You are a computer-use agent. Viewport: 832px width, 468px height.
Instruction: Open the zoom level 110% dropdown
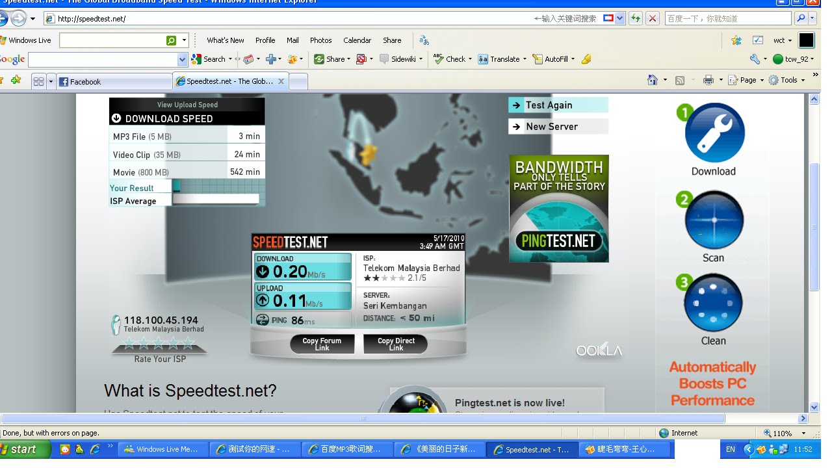(x=803, y=433)
